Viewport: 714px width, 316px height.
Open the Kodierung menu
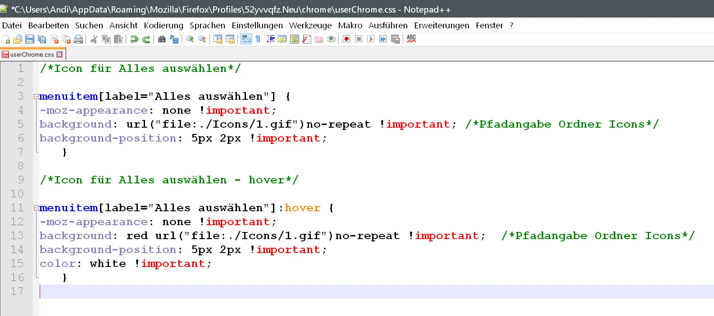click(x=164, y=26)
